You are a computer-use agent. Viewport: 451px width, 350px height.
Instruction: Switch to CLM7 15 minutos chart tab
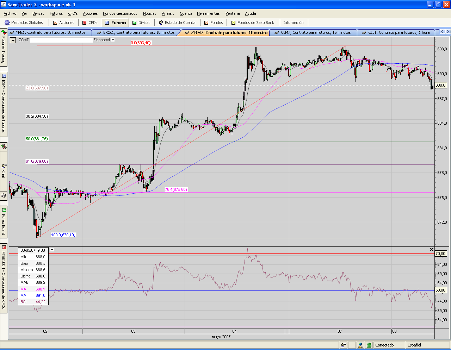(313, 32)
